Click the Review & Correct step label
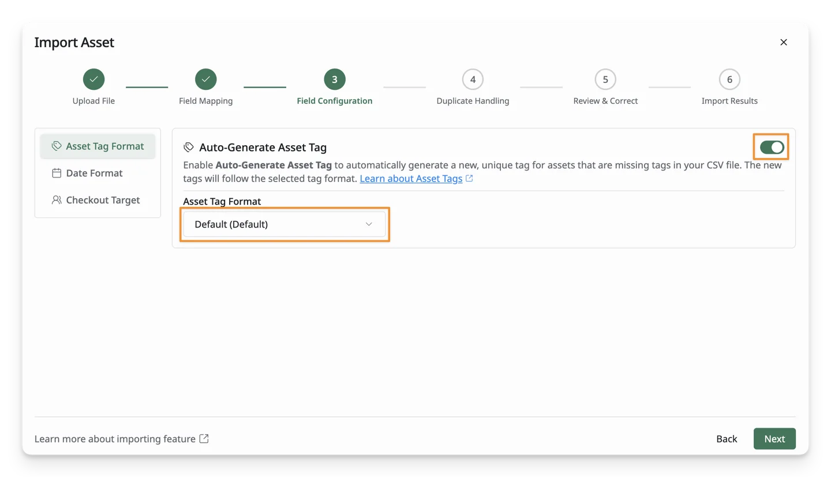The image size is (831, 477). [x=605, y=101]
